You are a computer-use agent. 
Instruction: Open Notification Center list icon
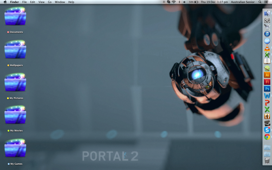click(x=266, y=2)
